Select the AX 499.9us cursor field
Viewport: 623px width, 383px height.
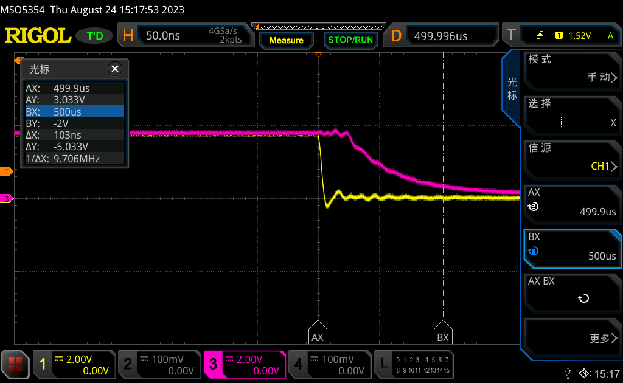(572, 204)
